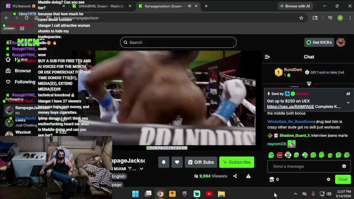
Task: Open Browse in the Kick sidebar menu
Action: click(x=23, y=71)
